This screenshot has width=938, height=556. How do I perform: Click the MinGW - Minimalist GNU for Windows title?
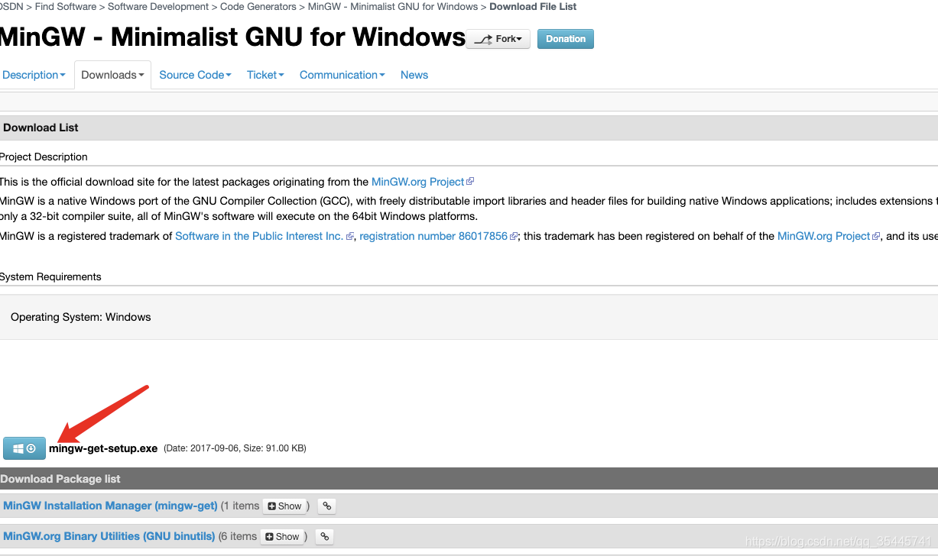pyautogui.click(x=232, y=37)
